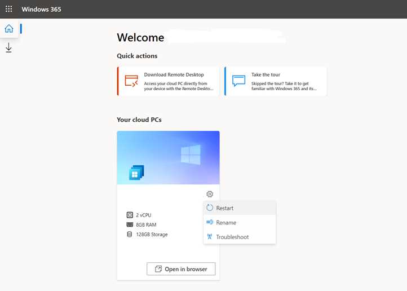Click the 8GB RAM memory icon

[x=130, y=224]
